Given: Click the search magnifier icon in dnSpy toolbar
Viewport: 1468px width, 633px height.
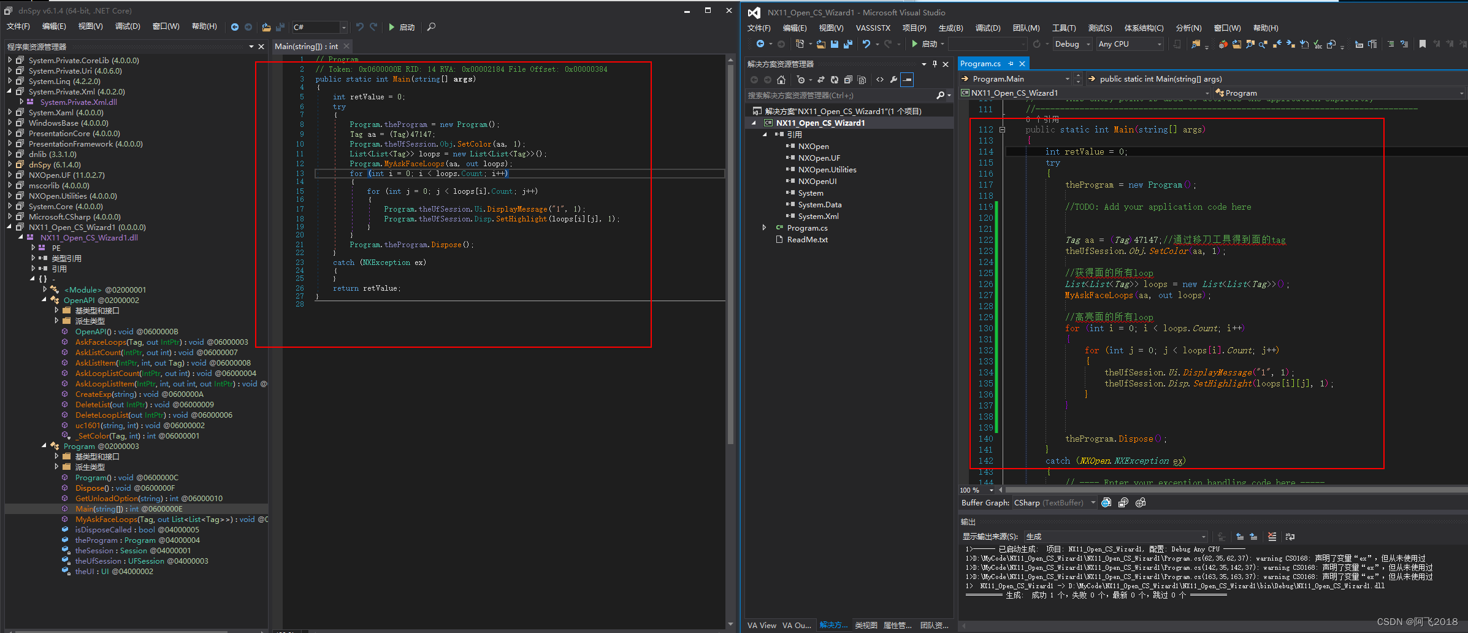Looking at the screenshot, I should (431, 27).
